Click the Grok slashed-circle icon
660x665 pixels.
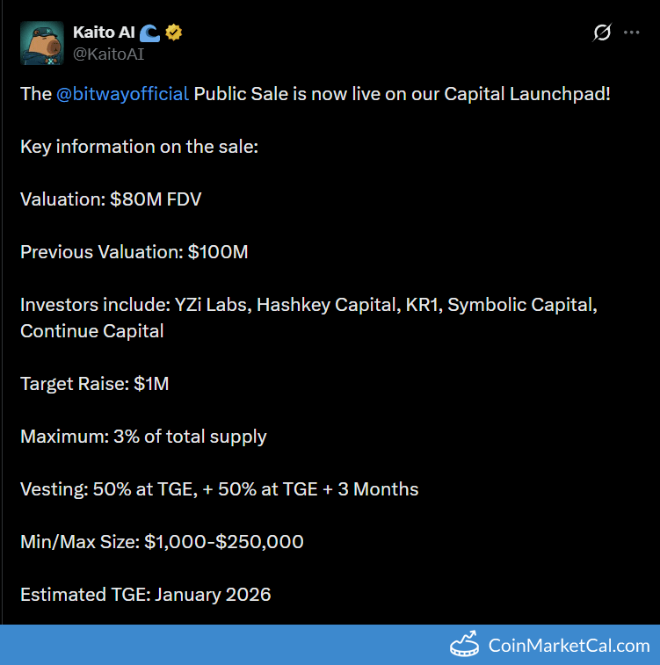602,33
